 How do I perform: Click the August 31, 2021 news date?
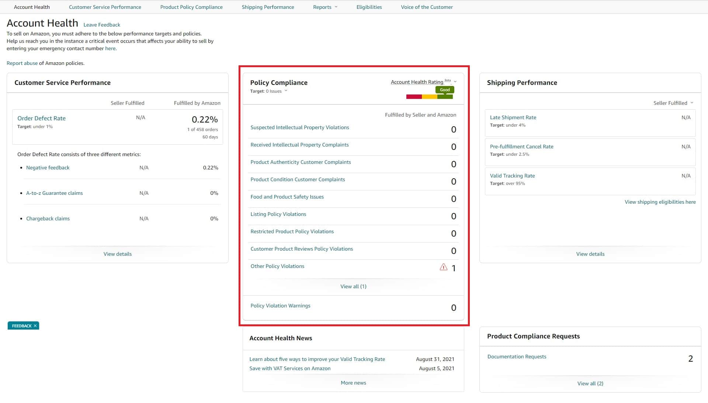point(435,359)
